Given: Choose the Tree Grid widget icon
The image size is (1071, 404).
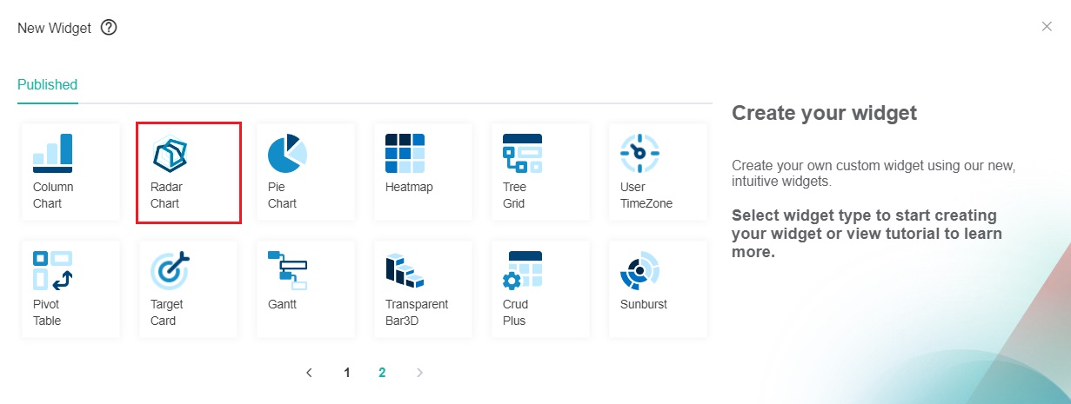Looking at the screenshot, I should pyautogui.click(x=522, y=154).
